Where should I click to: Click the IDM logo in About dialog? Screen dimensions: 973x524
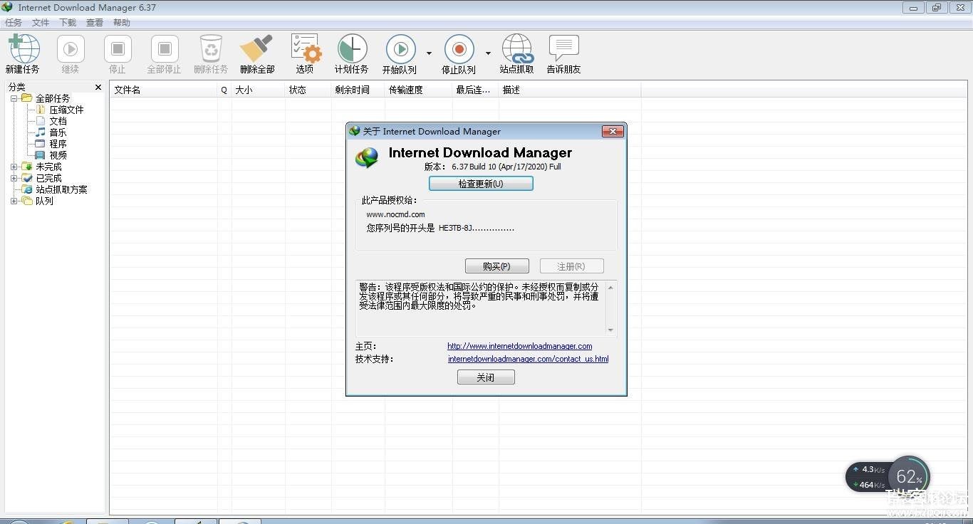[368, 158]
